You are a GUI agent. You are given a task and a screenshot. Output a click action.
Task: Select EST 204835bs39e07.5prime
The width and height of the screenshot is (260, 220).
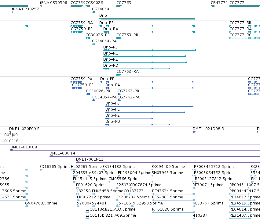pos(95,173)
